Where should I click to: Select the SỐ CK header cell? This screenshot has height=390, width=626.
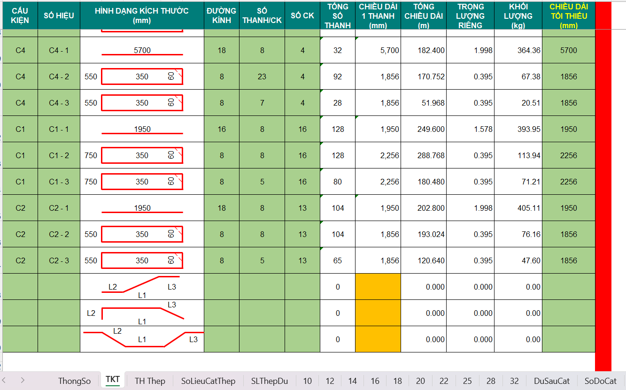click(302, 15)
